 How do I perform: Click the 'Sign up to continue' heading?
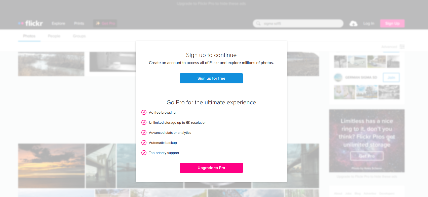211,55
